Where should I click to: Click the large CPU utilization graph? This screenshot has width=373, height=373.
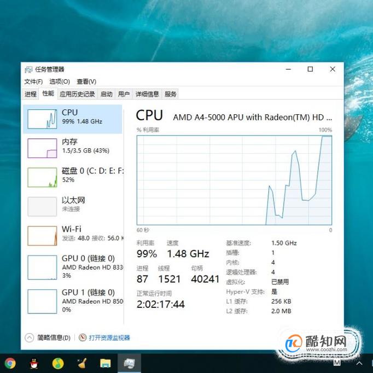(234, 180)
